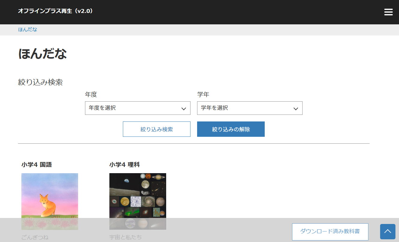
Task: Select the 小学4 理科 book title
Action: pos(124,165)
